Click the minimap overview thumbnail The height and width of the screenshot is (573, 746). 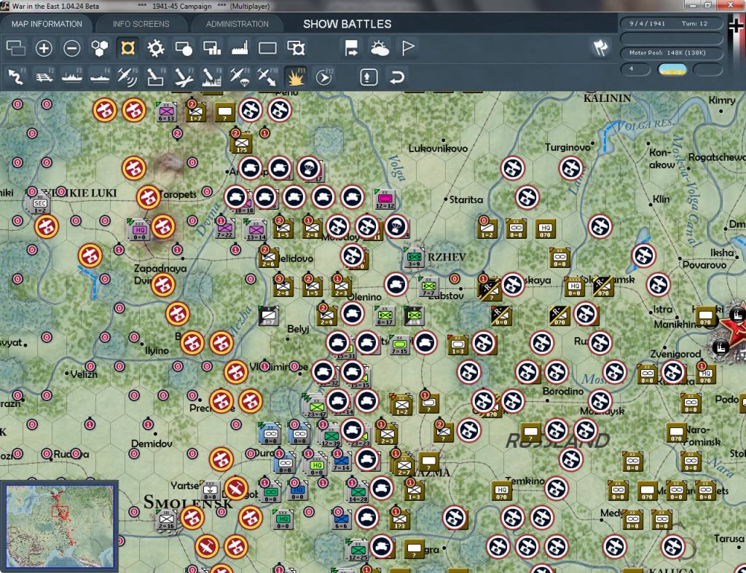[60, 526]
